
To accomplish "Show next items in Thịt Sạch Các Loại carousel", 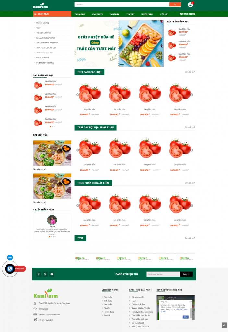I will [192, 95].
